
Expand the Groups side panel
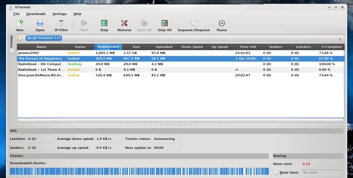pos(11,41)
